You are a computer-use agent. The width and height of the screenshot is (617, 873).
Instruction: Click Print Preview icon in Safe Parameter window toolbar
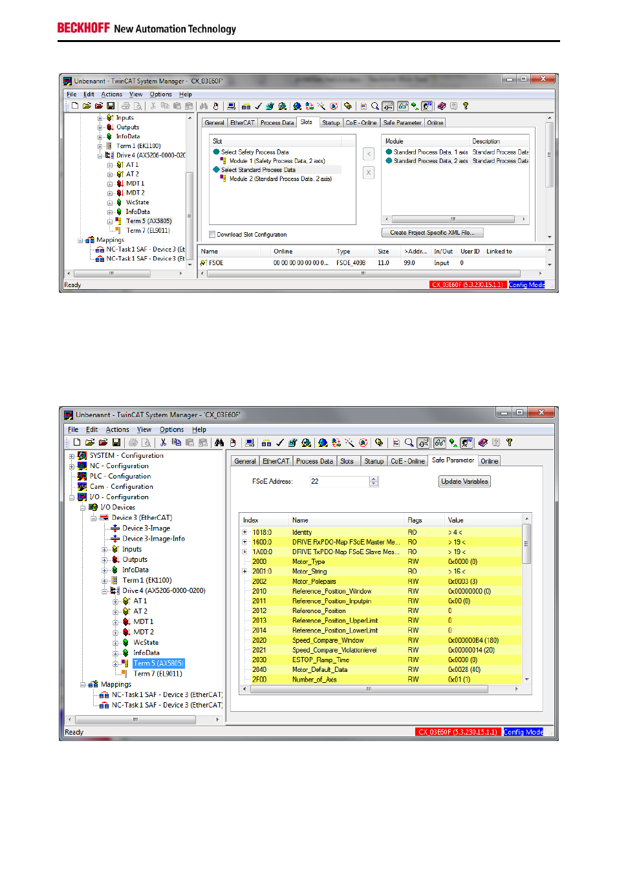147,442
